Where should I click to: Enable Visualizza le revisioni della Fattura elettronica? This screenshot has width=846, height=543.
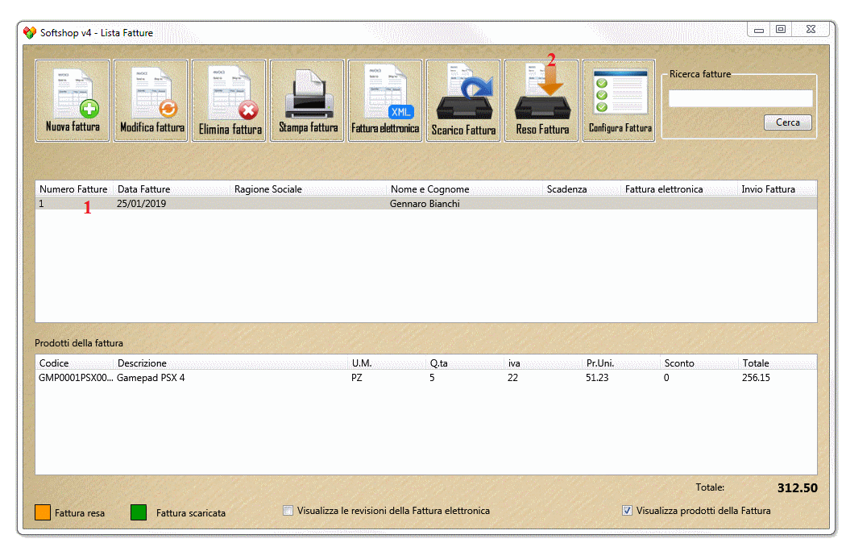pyautogui.click(x=288, y=511)
